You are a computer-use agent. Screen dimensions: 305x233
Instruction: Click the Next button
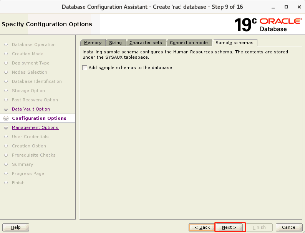pyautogui.click(x=229, y=227)
